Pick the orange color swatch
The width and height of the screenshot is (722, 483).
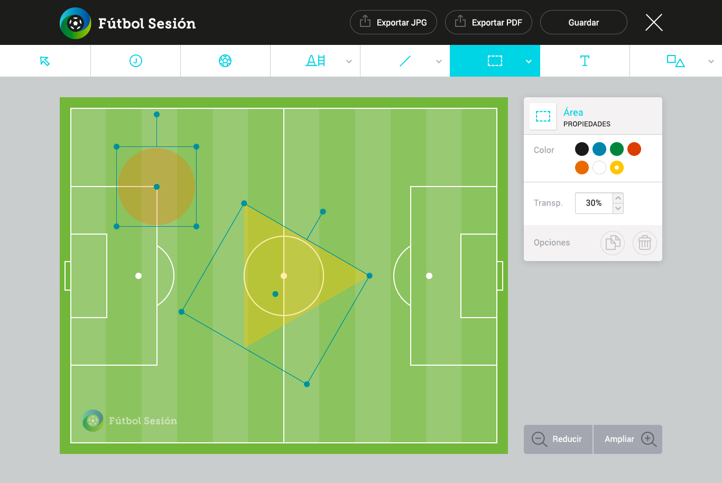click(x=582, y=168)
